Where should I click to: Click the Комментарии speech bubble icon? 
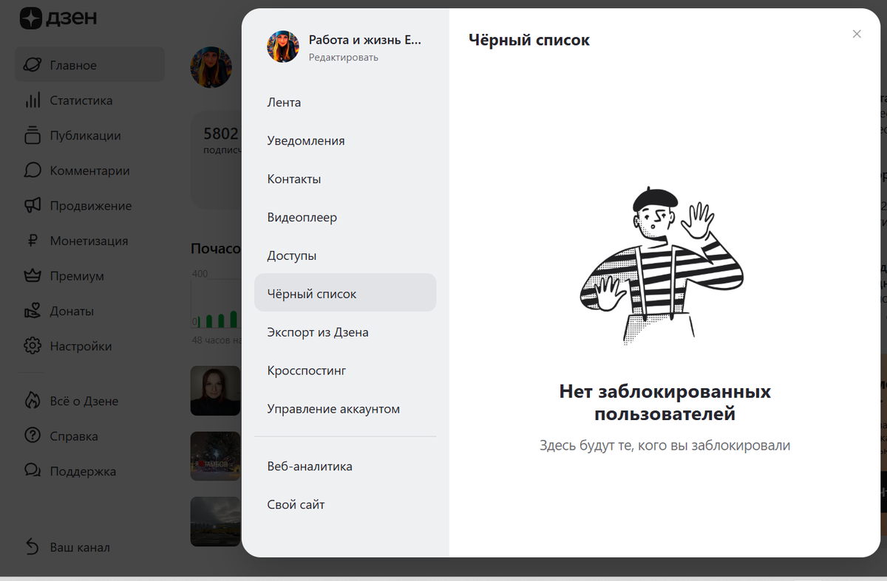pyautogui.click(x=32, y=171)
